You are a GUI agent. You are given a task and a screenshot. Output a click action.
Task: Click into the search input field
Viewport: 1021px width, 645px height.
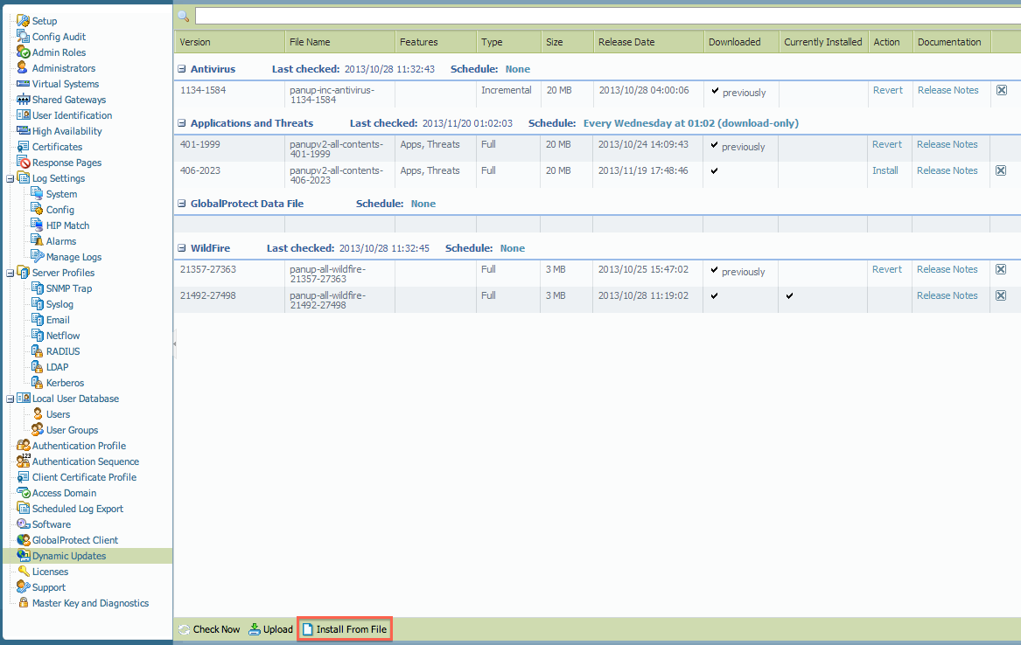[x=604, y=16]
